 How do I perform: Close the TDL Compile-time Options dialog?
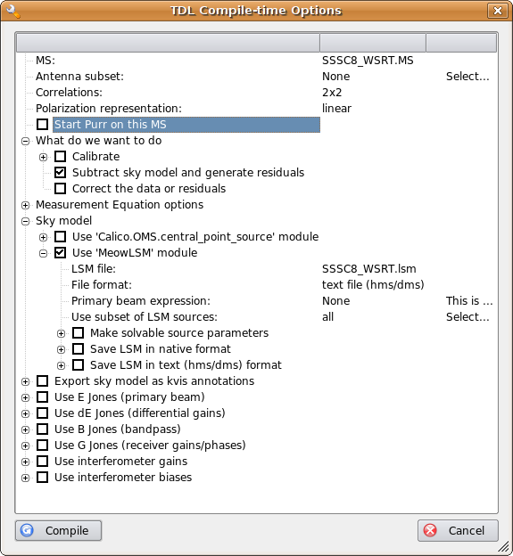(498, 11)
